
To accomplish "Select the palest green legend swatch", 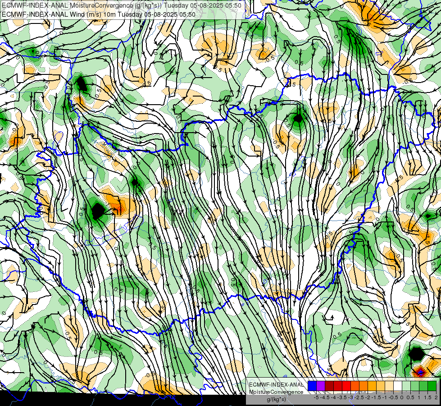I will (406, 386).
